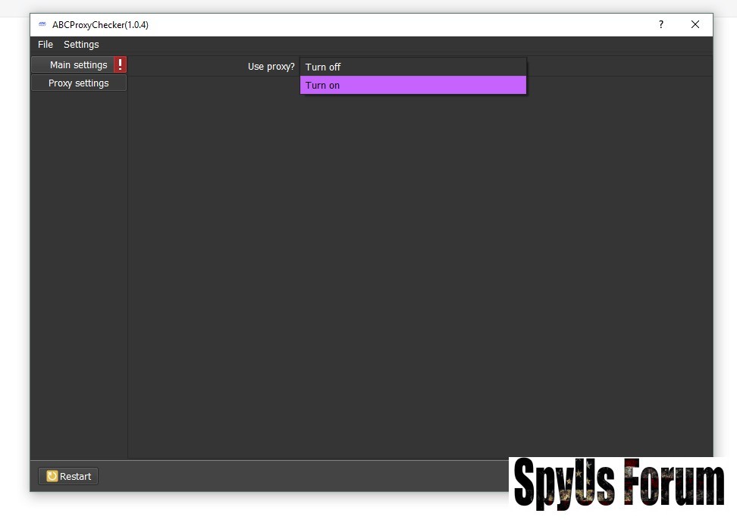Select "Turn on" in the proxy dropdown
The image size is (737, 520).
click(412, 86)
